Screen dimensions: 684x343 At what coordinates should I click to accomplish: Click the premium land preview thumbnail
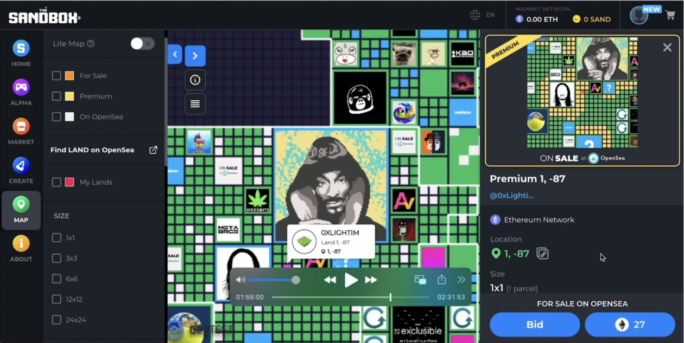point(582,93)
